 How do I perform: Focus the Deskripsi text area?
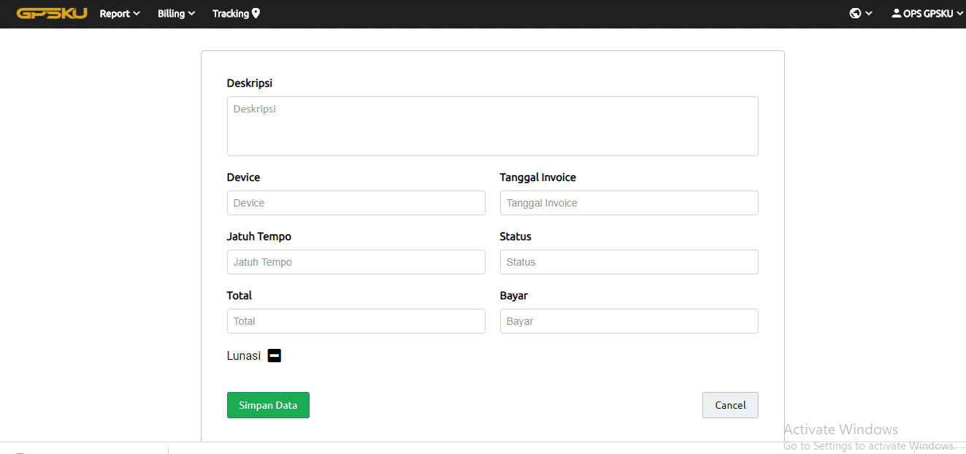click(492, 126)
